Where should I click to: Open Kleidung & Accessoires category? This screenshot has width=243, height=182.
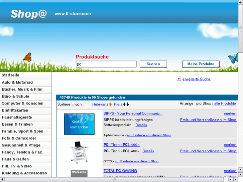pos(26,173)
